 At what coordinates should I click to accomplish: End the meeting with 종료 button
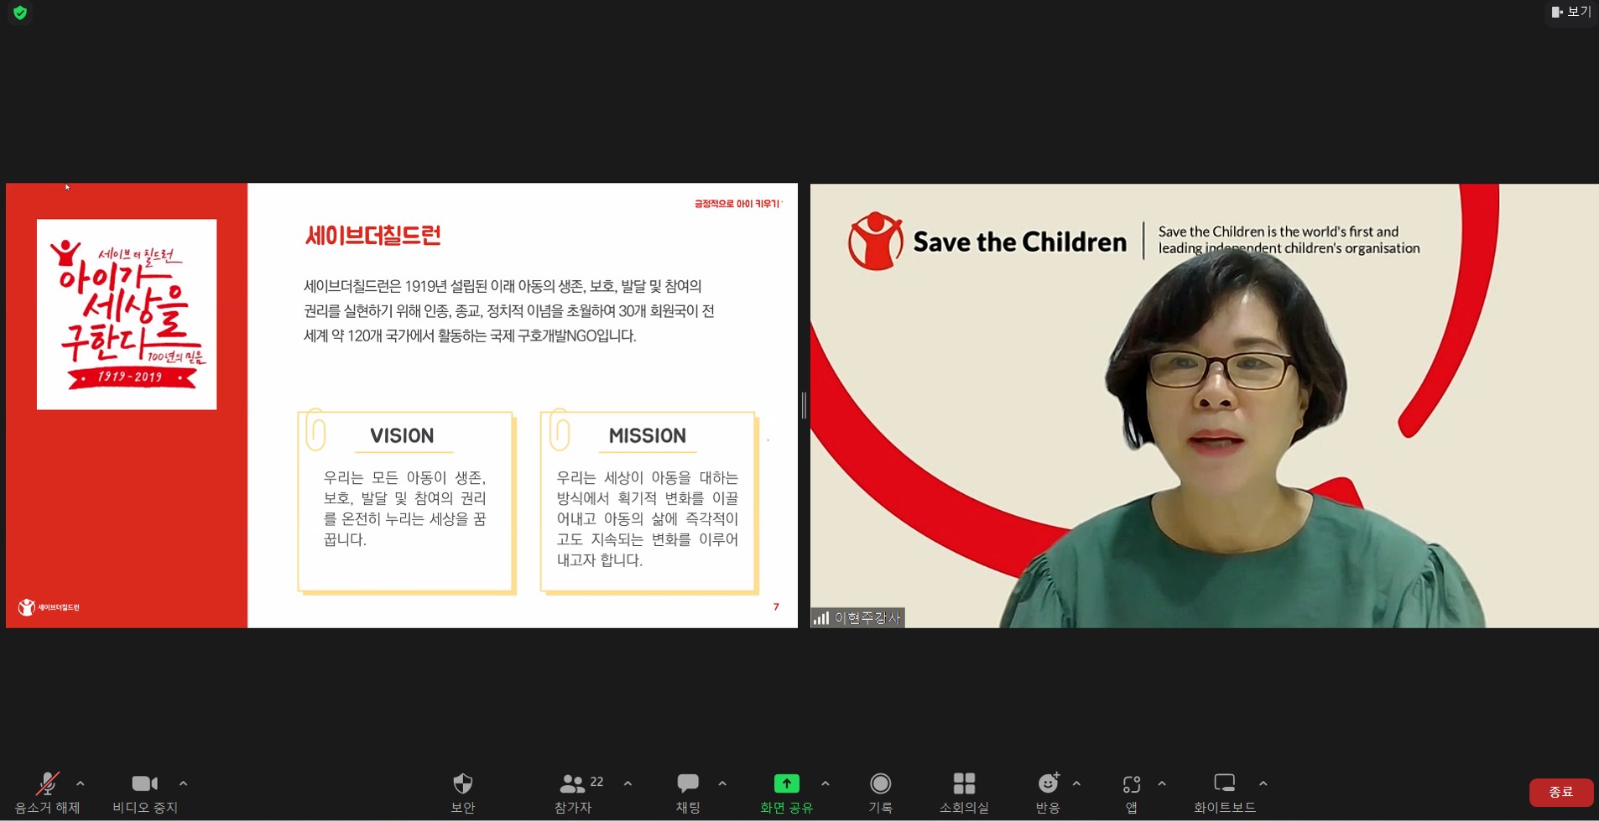(x=1560, y=792)
